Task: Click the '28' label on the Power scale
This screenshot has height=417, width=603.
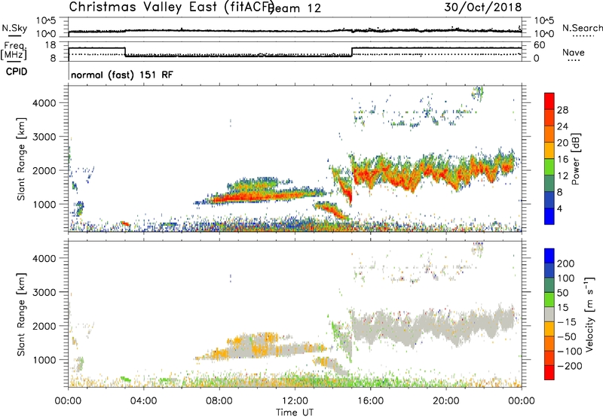Action: pos(562,110)
